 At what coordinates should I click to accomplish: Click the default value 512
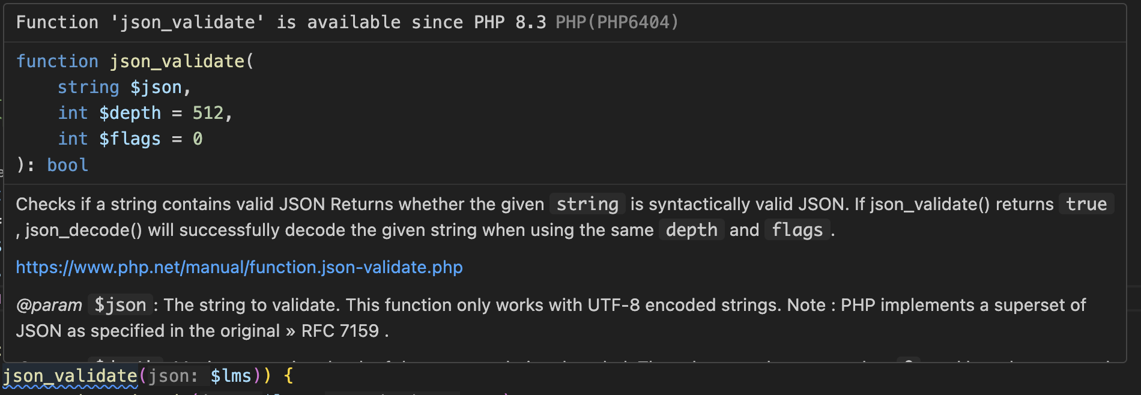[208, 113]
